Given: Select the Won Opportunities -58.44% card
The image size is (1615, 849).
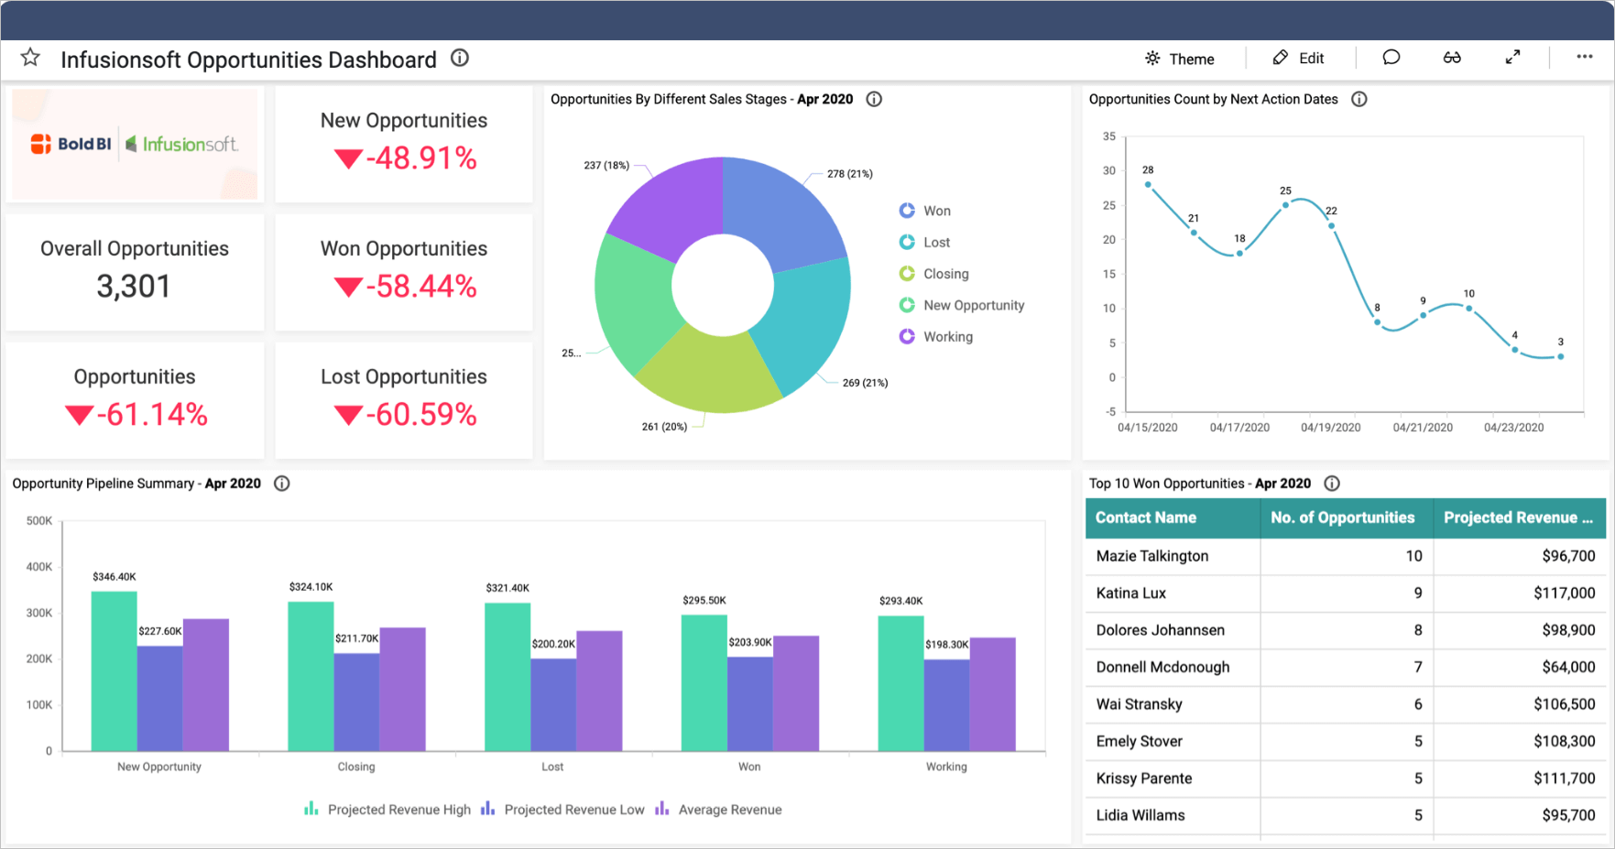Looking at the screenshot, I should point(404,272).
